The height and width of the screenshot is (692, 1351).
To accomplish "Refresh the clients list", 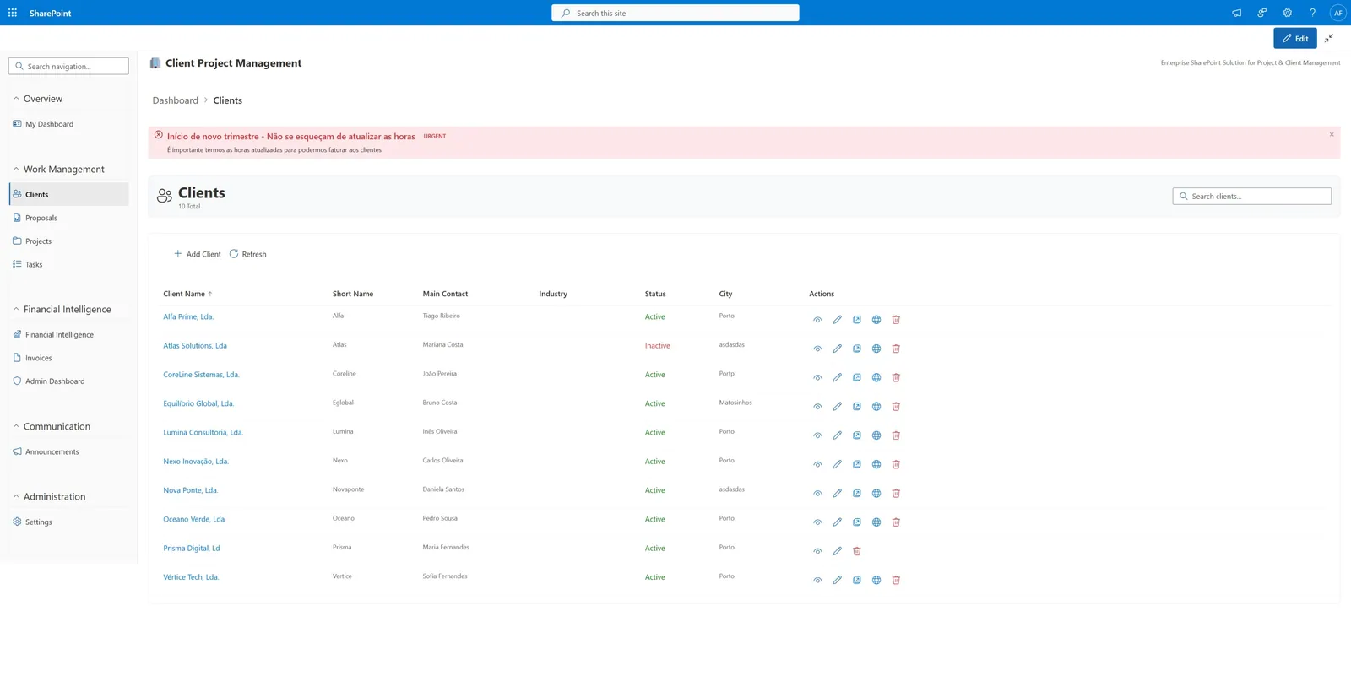I will [248, 254].
